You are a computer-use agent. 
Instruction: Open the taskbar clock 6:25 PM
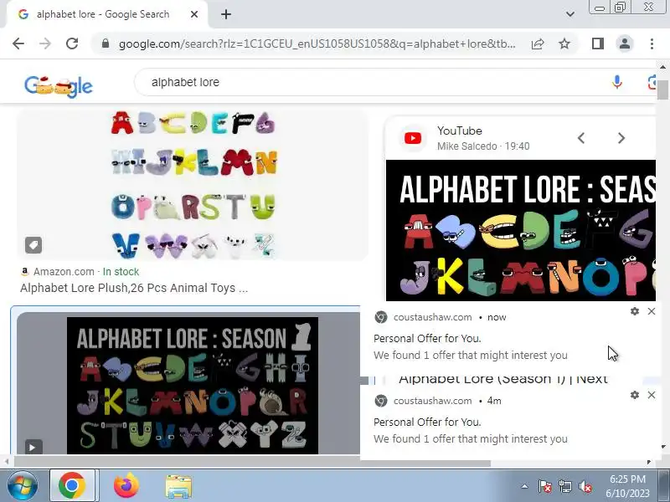tap(627, 486)
